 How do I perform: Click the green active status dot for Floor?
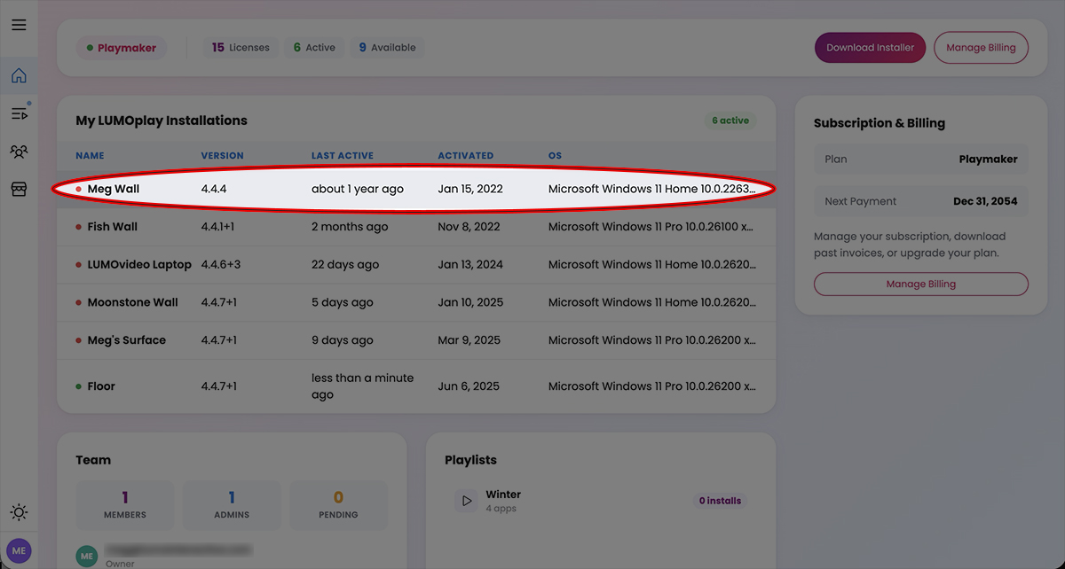point(80,386)
